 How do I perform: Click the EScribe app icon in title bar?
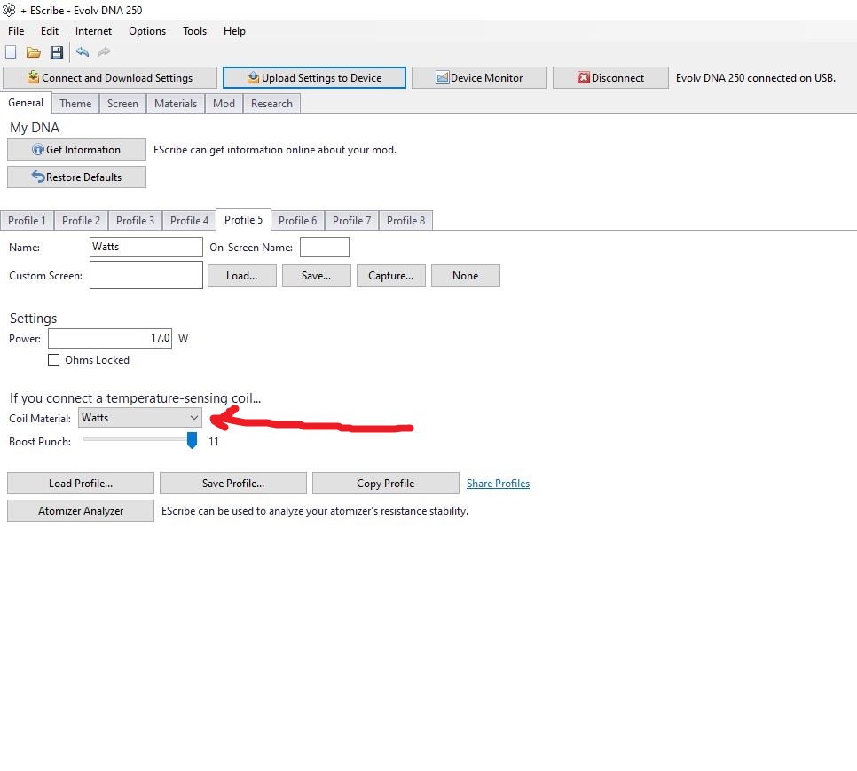tap(9, 10)
